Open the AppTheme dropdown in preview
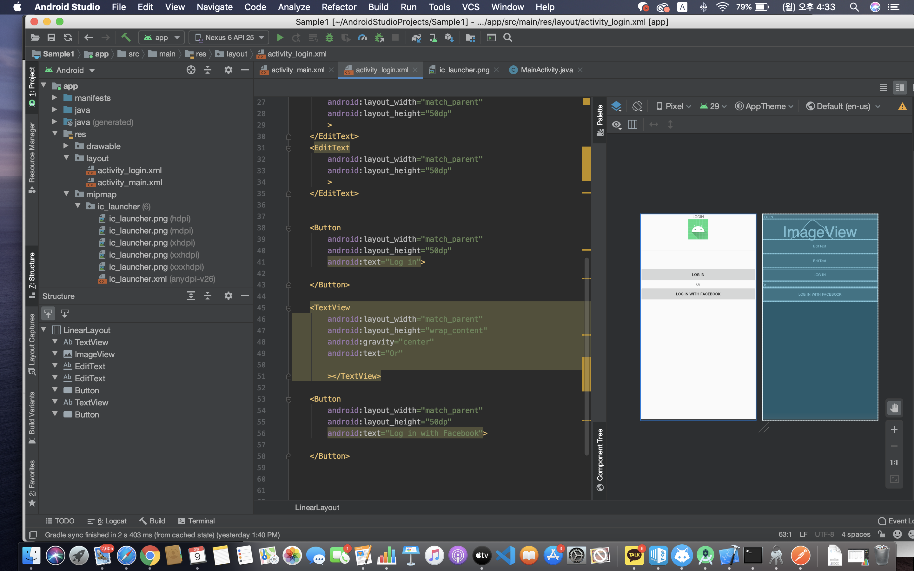 pos(765,106)
